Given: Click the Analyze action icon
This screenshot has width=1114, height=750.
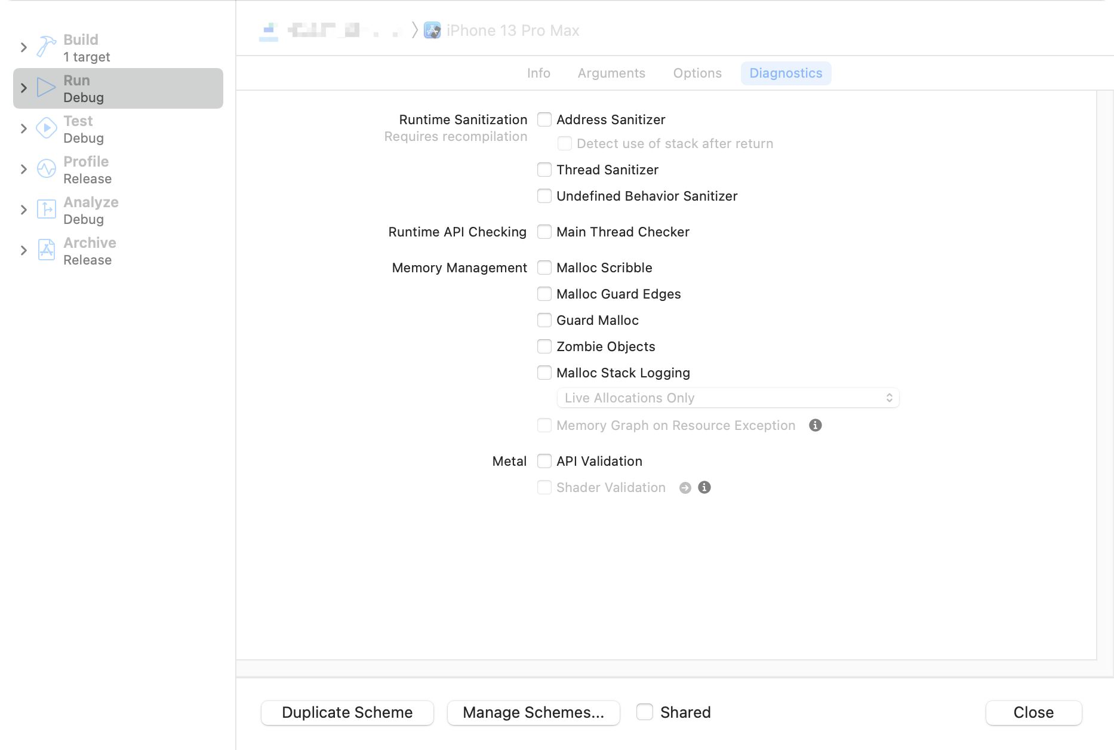Looking at the screenshot, I should (x=46, y=210).
